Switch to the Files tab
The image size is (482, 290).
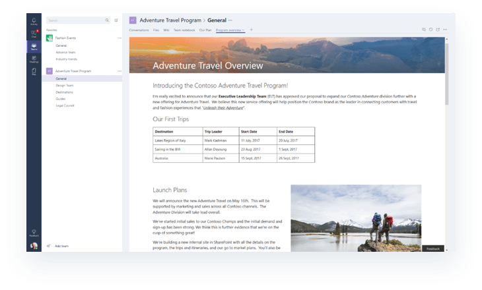pyautogui.click(x=156, y=30)
